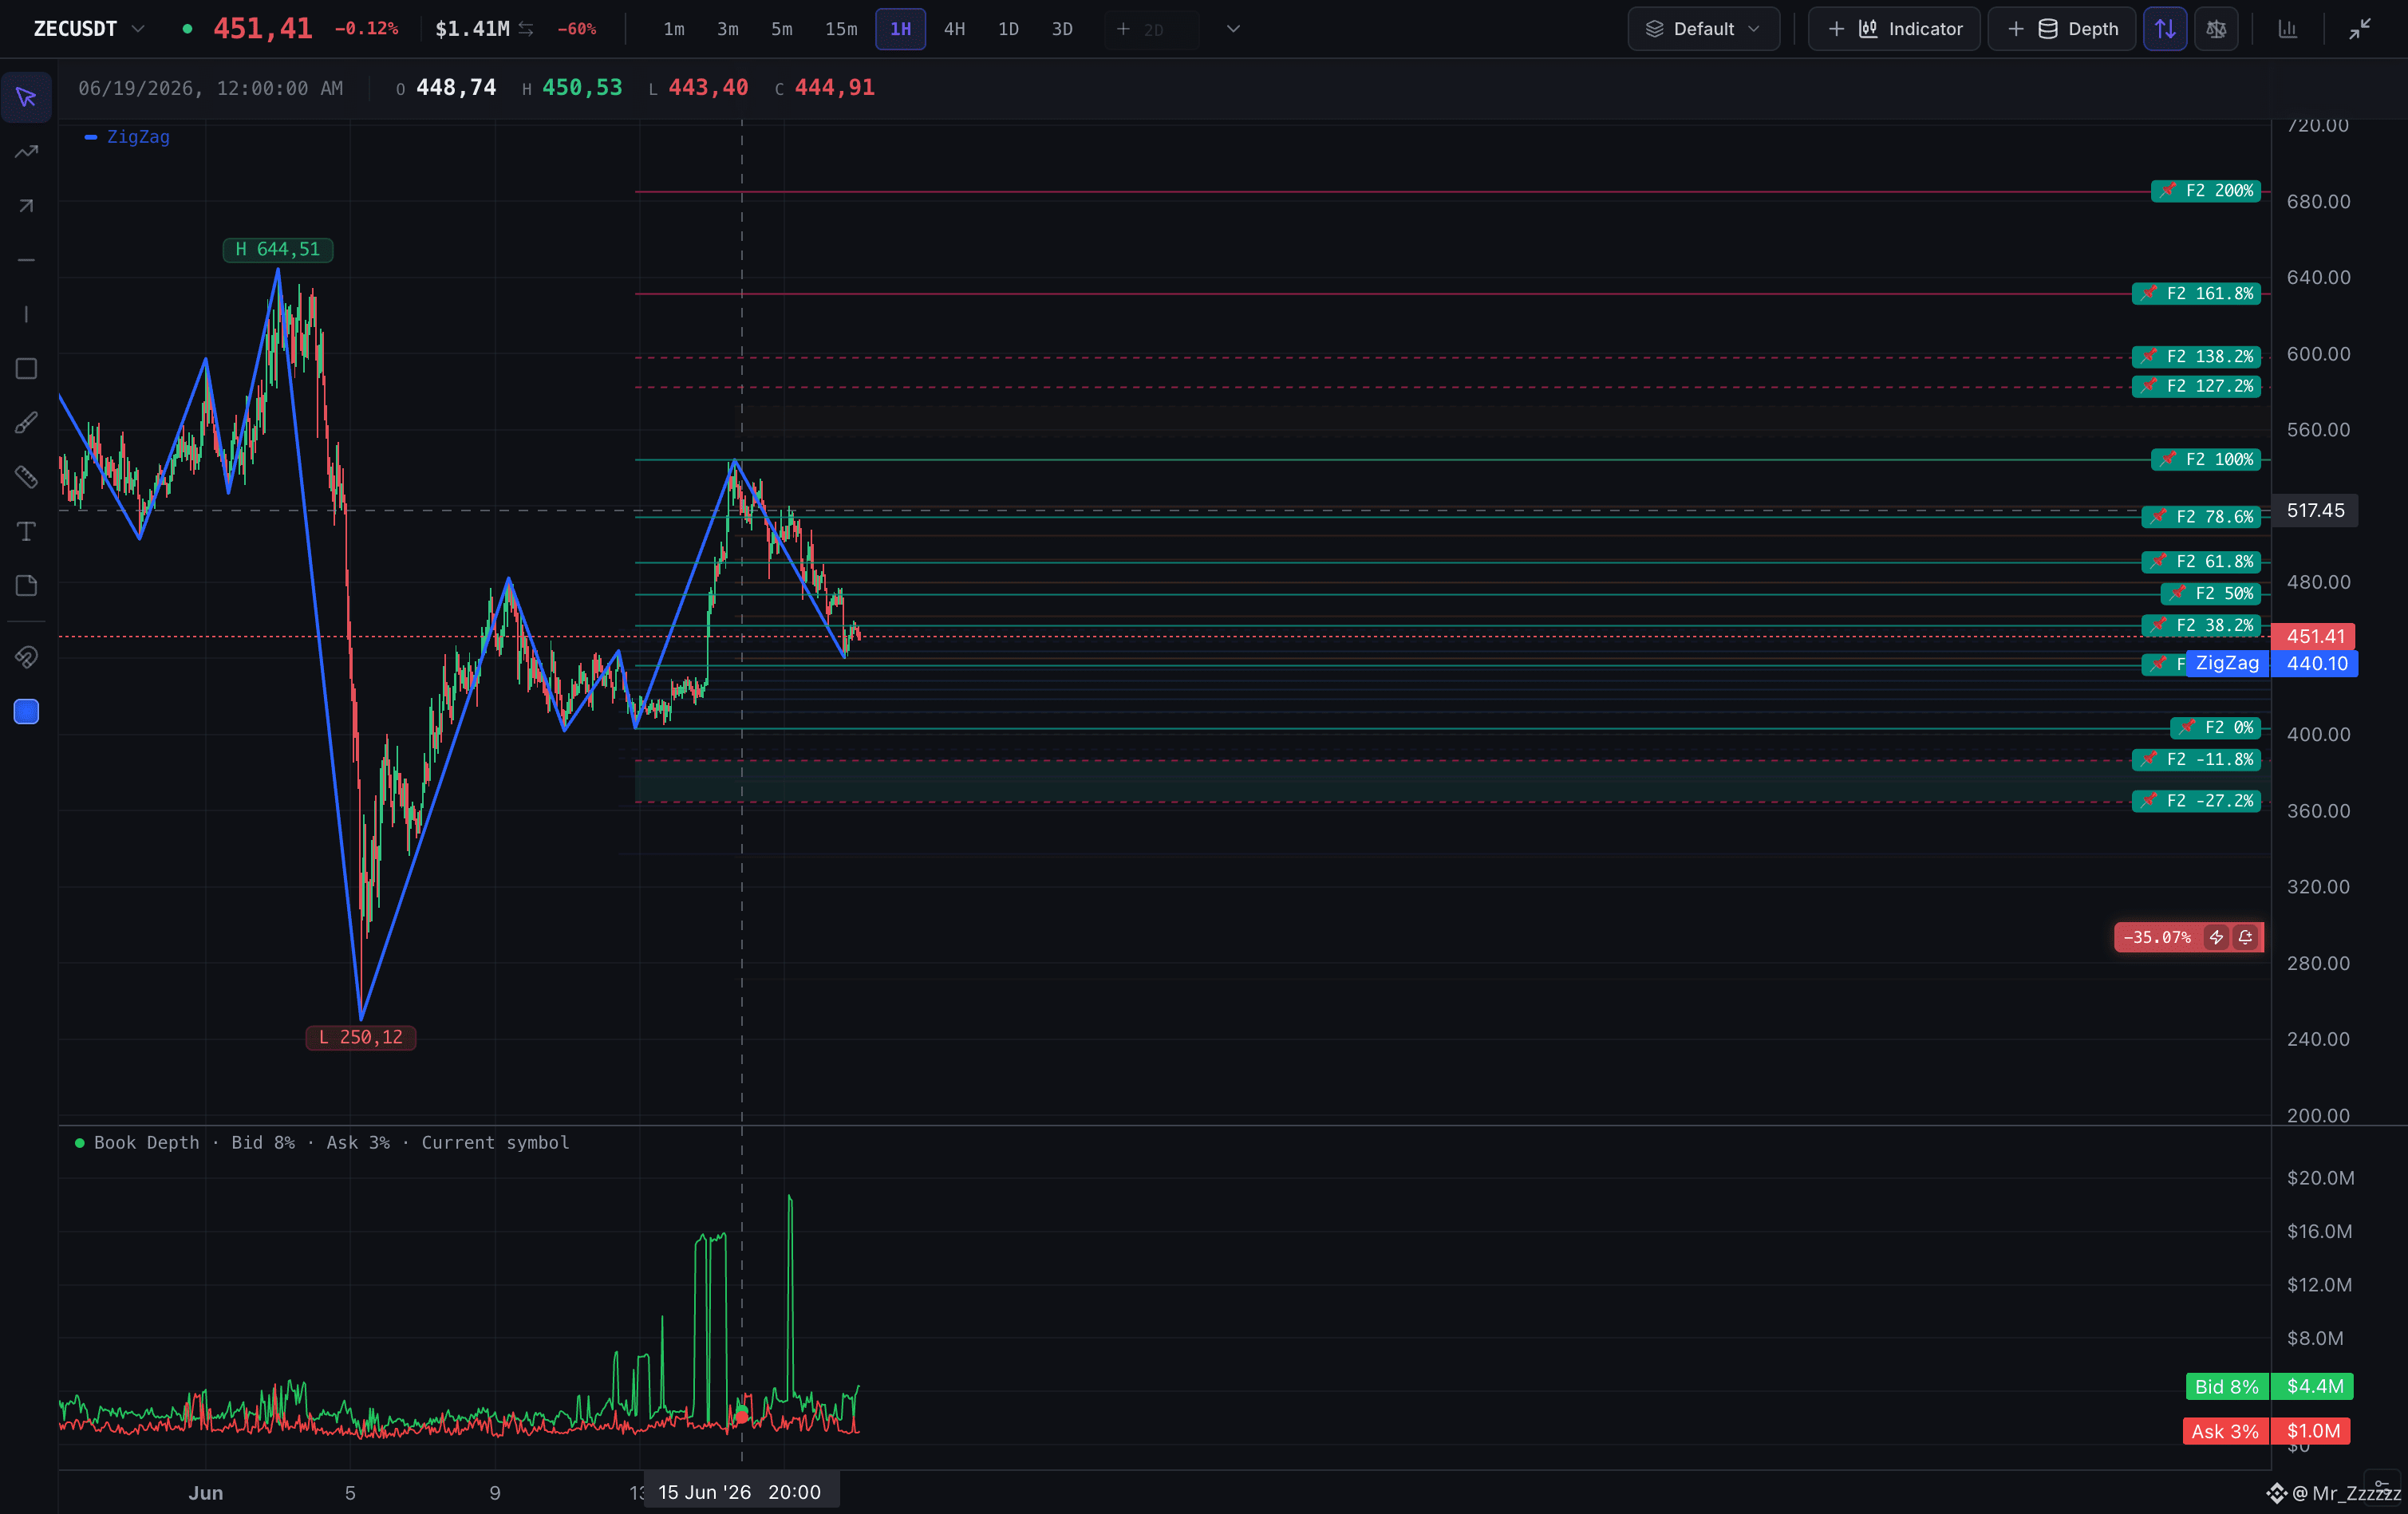This screenshot has height=1514, width=2408.
Task: Switch to the 3m timeframe
Action: click(728, 29)
